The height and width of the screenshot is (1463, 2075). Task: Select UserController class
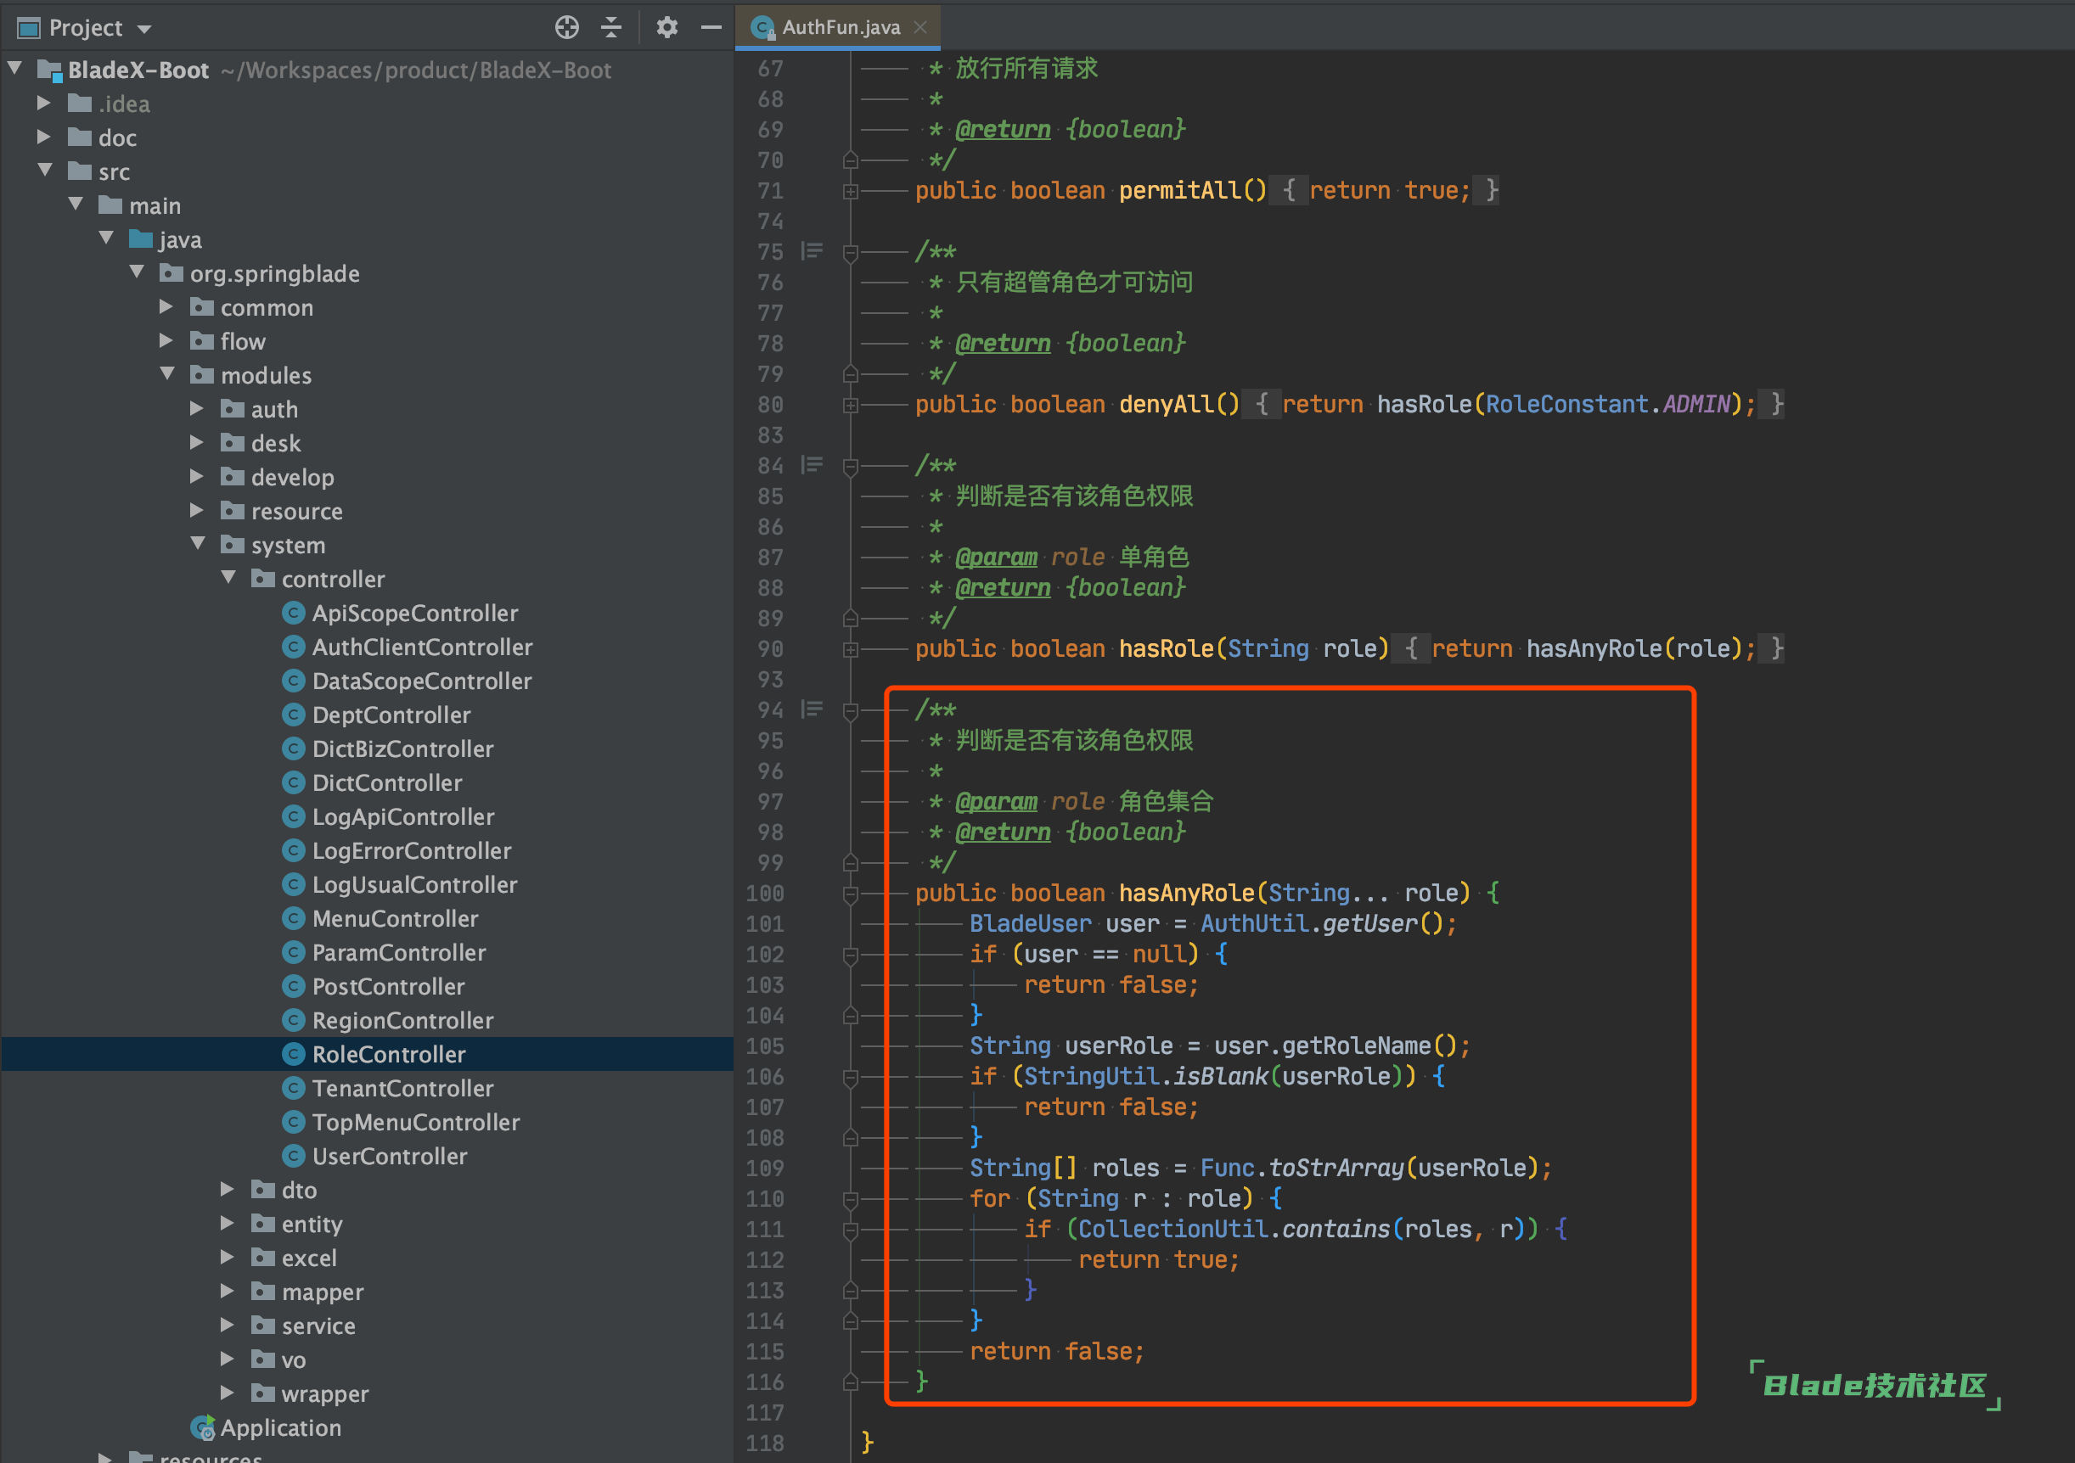click(x=390, y=1156)
